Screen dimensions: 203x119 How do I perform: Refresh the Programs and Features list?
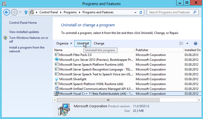[x=141, y=12]
